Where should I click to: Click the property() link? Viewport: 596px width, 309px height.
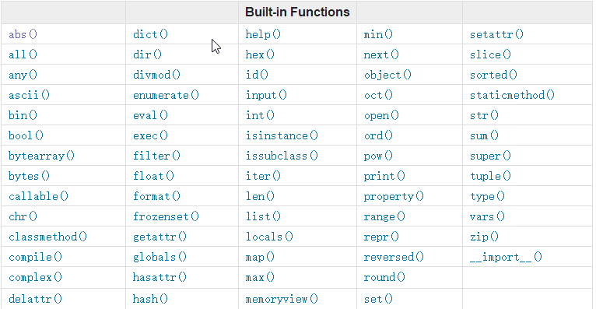394,196
